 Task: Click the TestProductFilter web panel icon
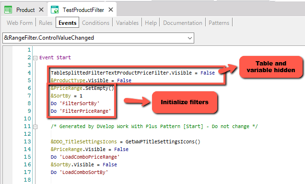pos(55,10)
